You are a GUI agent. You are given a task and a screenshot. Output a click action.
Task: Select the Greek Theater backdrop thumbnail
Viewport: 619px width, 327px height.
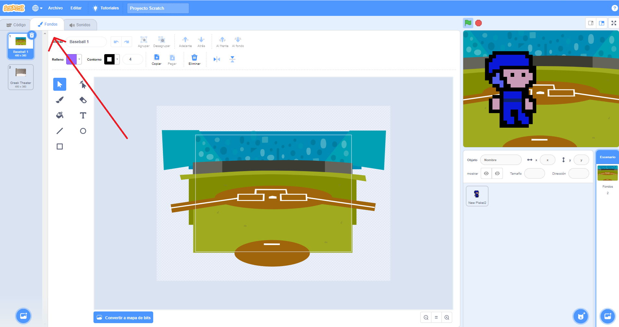pos(21,77)
